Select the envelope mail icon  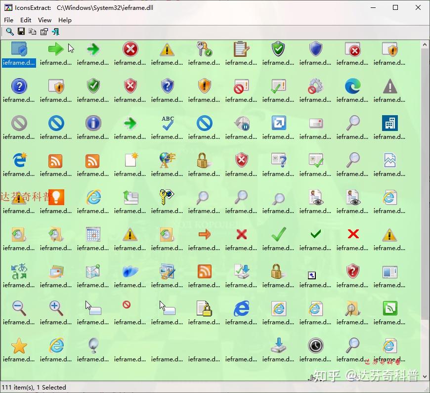[315, 124]
